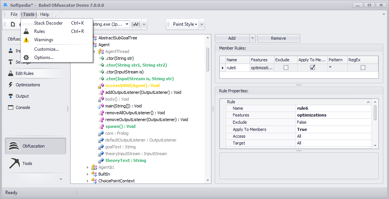Expand the Agent$1 tree node
Screen dimensions: 389x199
[88, 167]
